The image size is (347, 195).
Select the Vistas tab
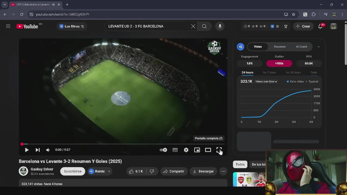[258, 47]
